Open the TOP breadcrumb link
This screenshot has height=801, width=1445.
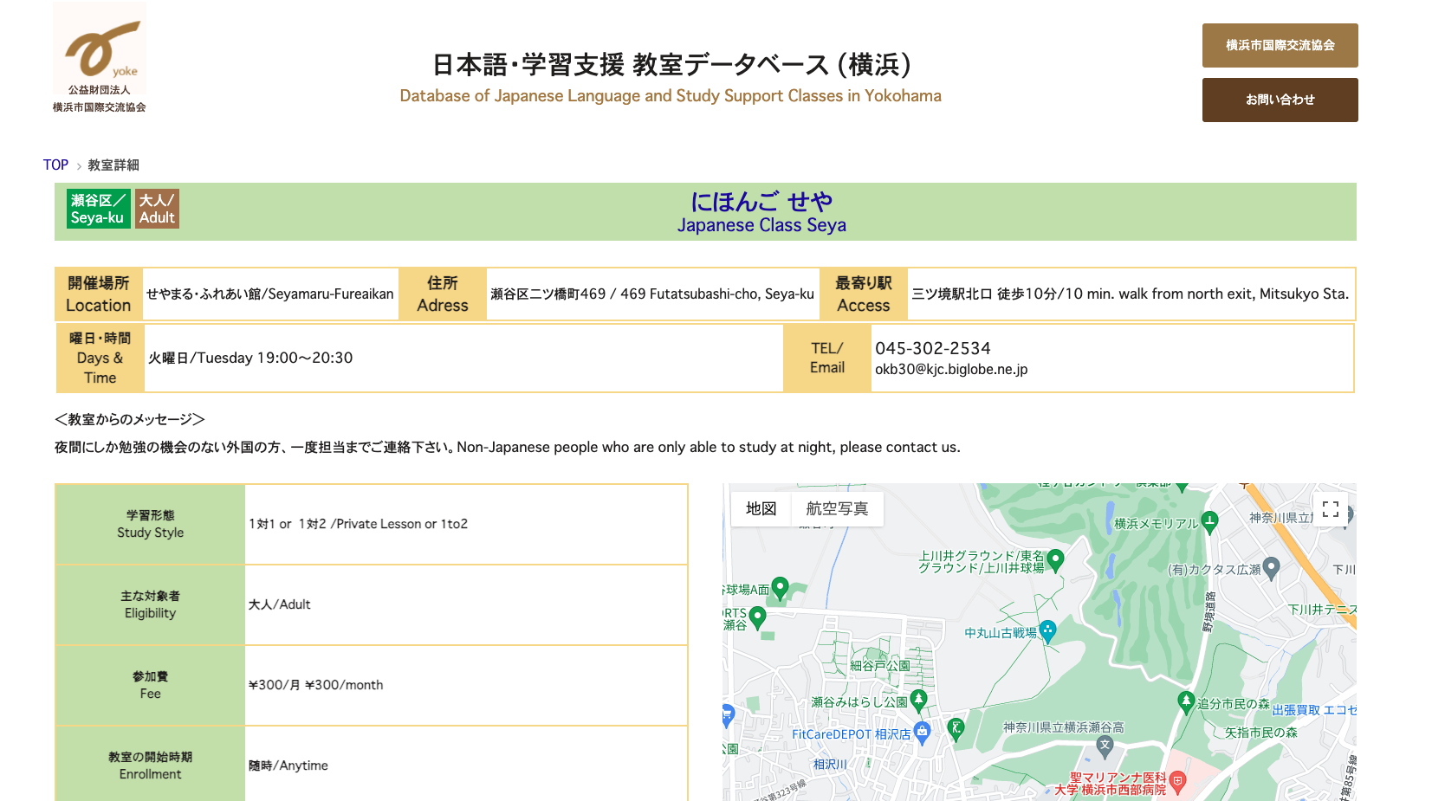click(x=55, y=165)
